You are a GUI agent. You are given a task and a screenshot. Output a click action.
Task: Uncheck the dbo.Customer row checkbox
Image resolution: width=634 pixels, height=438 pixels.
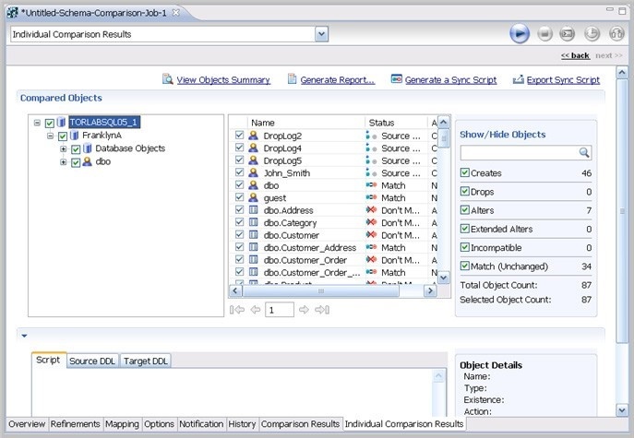pos(239,235)
